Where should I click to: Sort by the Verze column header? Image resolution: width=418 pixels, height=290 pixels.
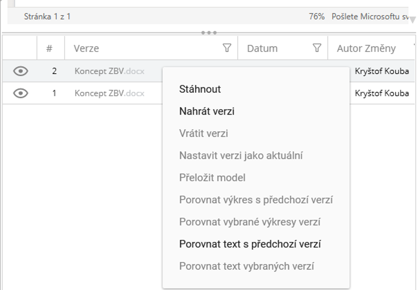tap(86, 49)
